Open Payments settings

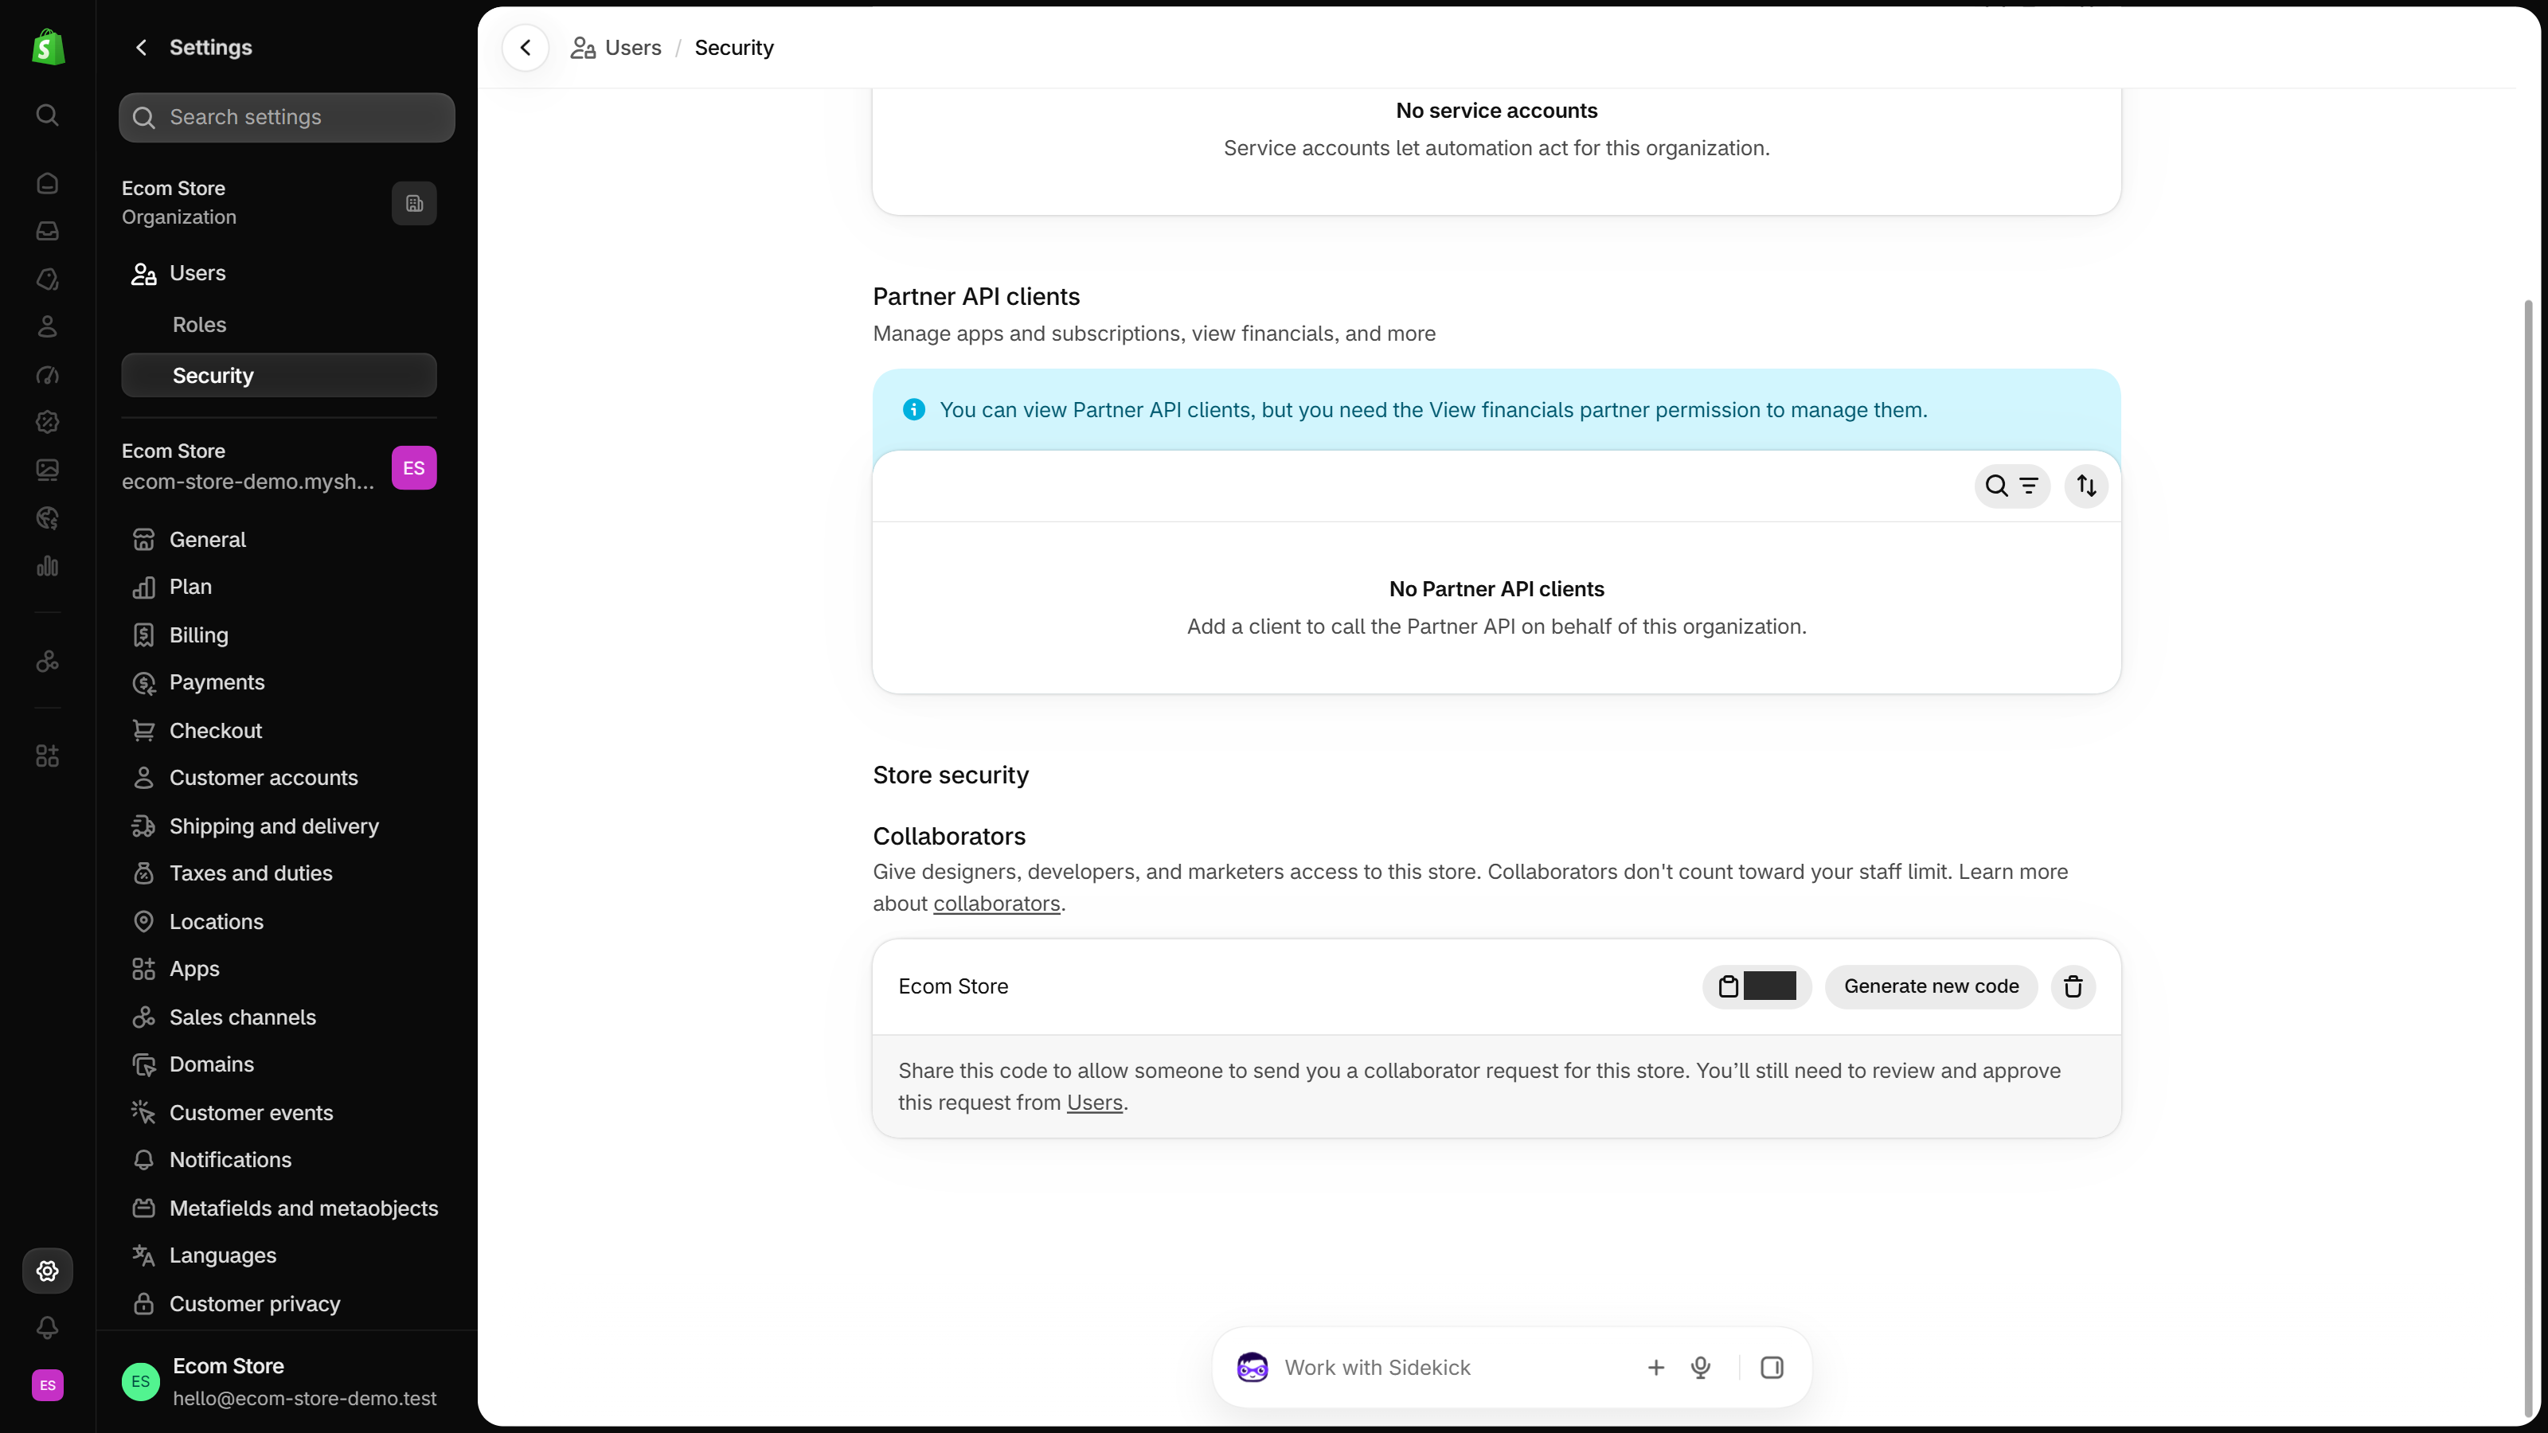(x=279, y=682)
